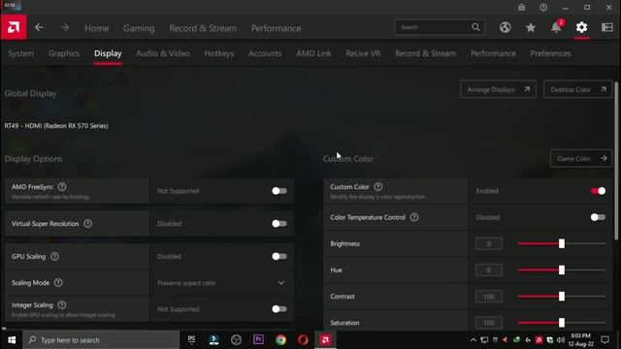Open Epic Games Launcher from taskbar
Screen dimensions: 621x349
192,340
